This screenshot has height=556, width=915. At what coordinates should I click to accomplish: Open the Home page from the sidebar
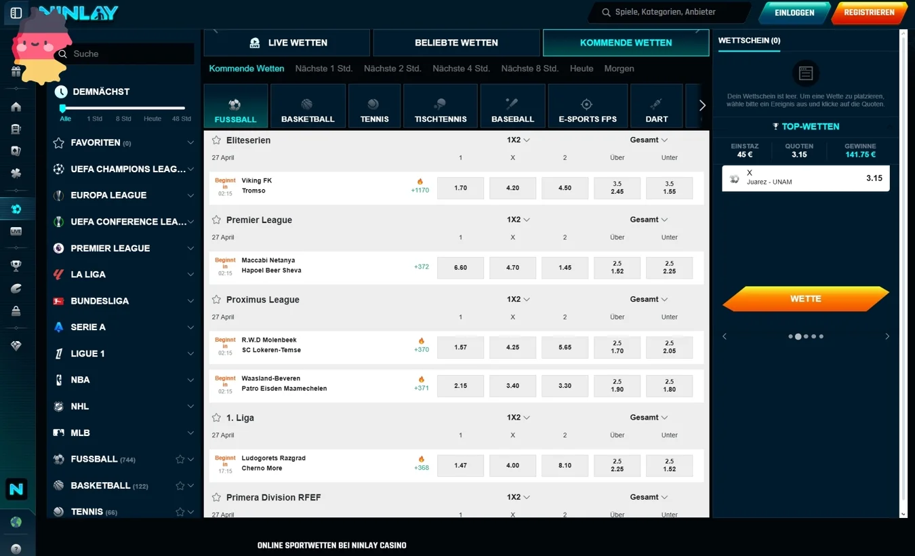click(x=16, y=106)
